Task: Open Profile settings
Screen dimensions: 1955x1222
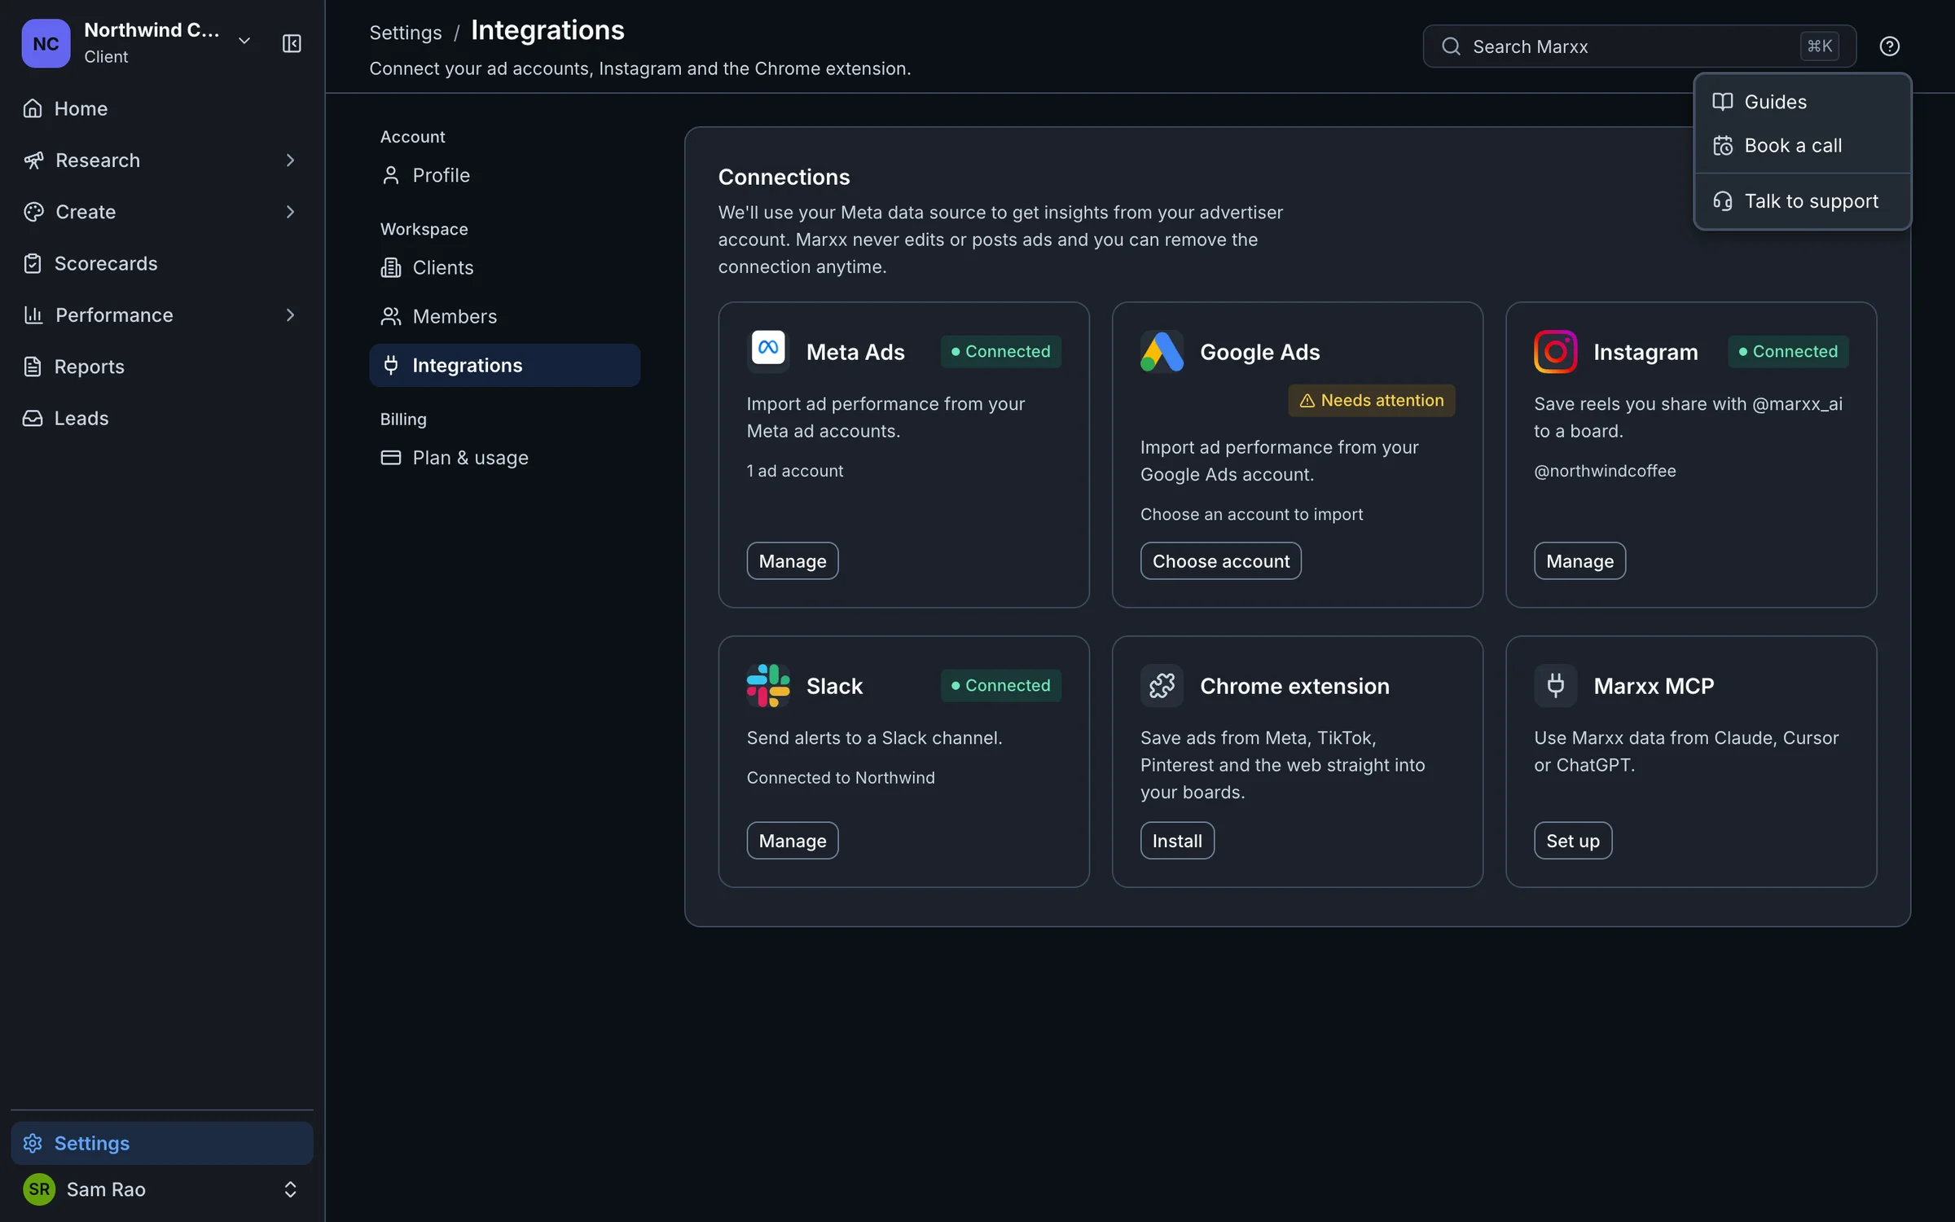Action: [x=504, y=175]
